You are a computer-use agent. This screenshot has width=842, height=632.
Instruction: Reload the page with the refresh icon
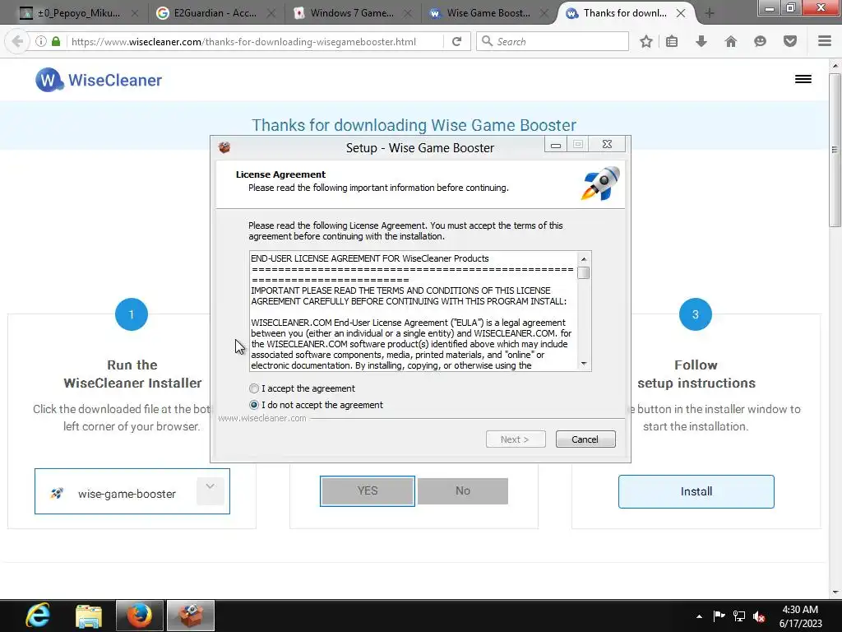point(457,41)
